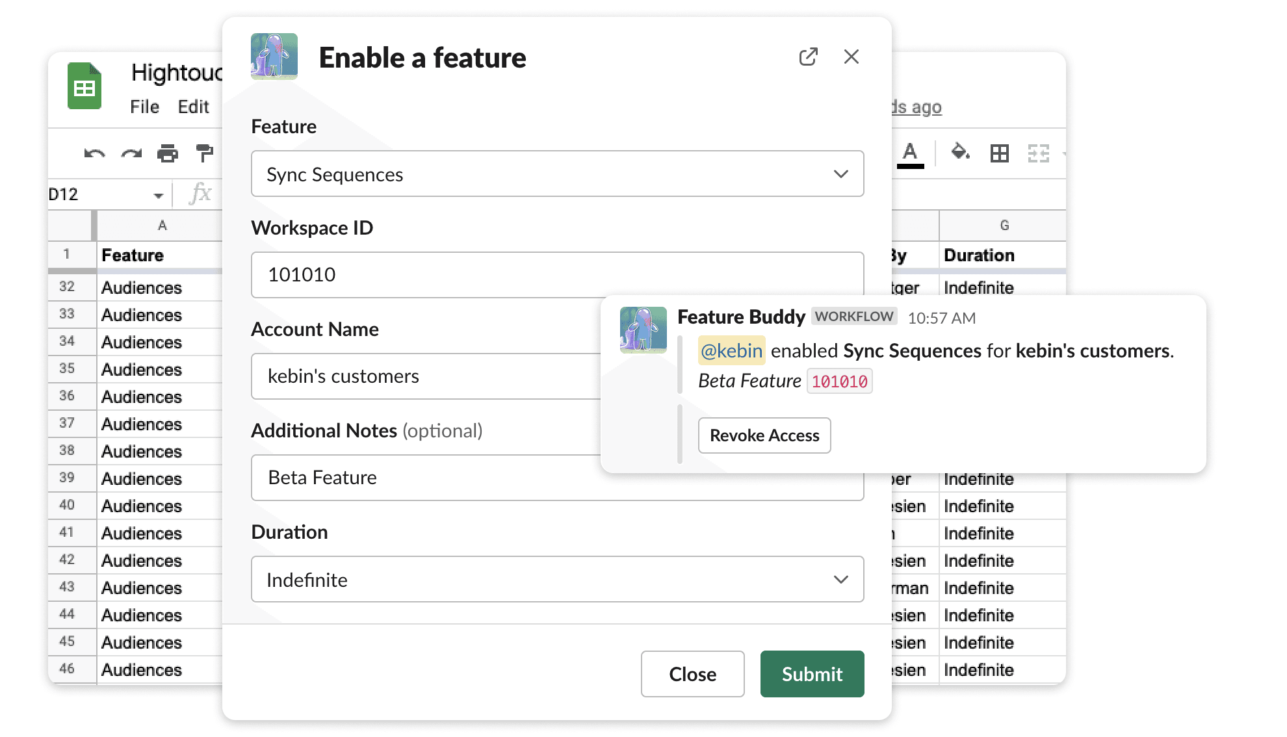
Task: Click the fill color bucket icon
Action: pyautogui.click(x=960, y=153)
